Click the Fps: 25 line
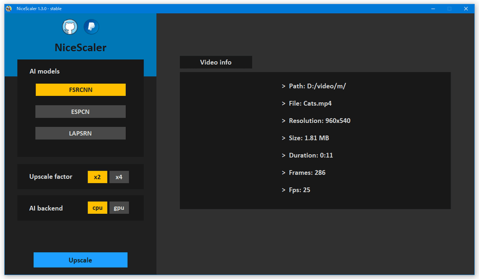This screenshot has width=479, height=279. click(x=296, y=190)
